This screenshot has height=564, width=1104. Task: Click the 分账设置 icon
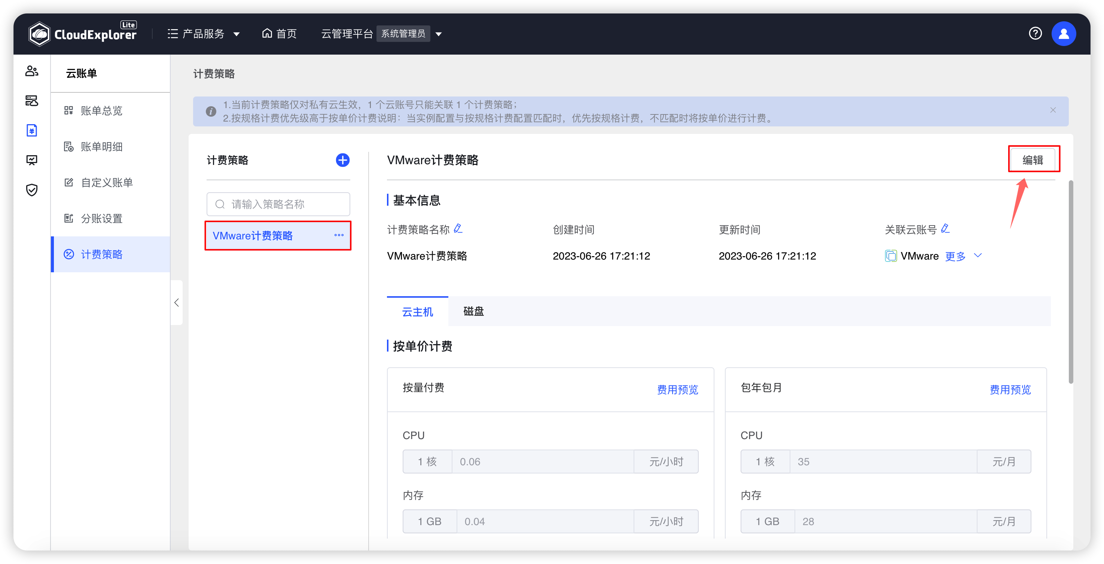pos(68,218)
